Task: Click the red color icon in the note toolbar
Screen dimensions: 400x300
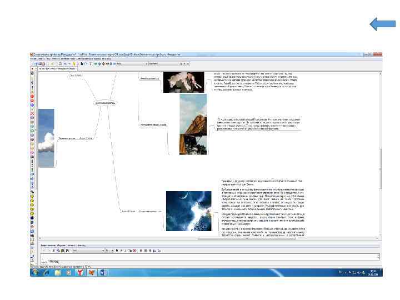Action: pyautogui.click(x=134, y=251)
